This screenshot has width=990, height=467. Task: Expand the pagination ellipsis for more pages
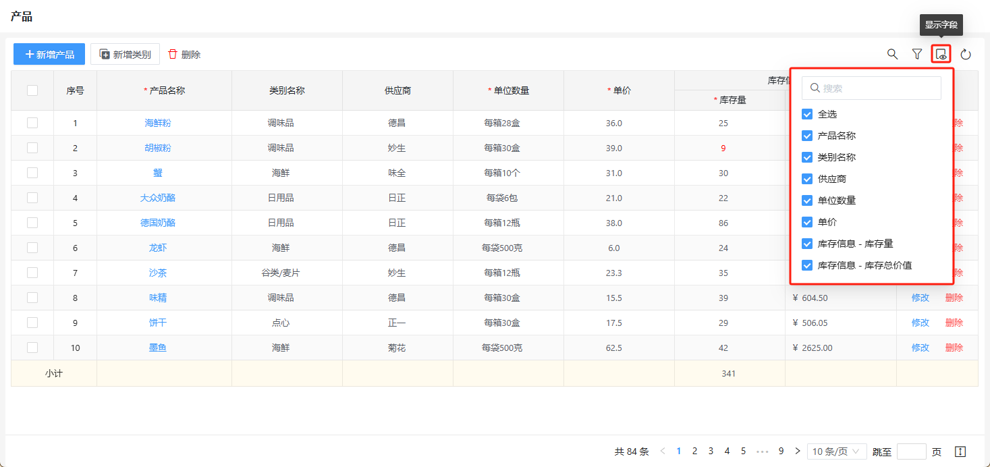[x=763, y=451]
